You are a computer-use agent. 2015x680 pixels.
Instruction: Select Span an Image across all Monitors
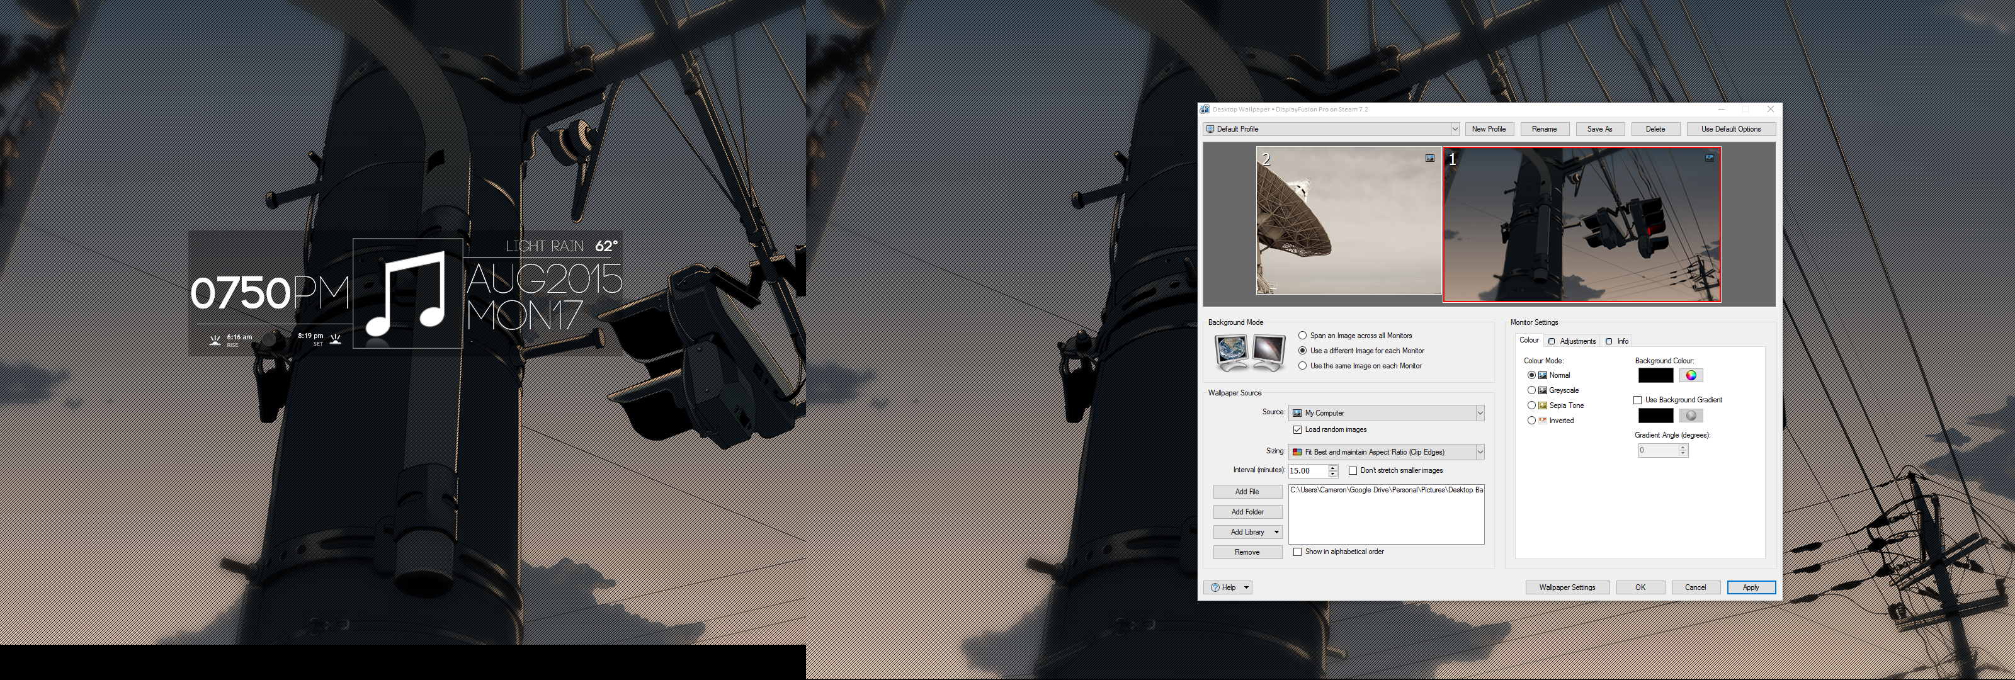[x=1302, y=336]
